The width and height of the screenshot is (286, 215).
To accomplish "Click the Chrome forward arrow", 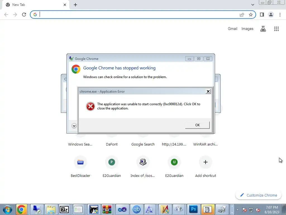I will (15, 15).
